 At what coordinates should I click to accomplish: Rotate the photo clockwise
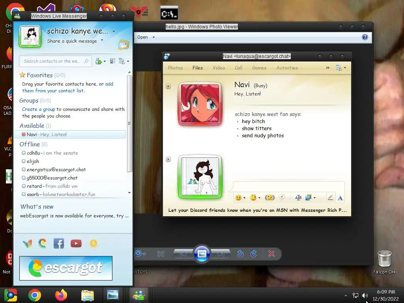[254, 254]
